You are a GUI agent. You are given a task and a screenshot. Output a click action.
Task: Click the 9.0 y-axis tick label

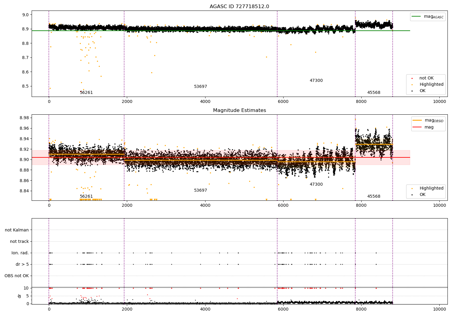[26, 15]
